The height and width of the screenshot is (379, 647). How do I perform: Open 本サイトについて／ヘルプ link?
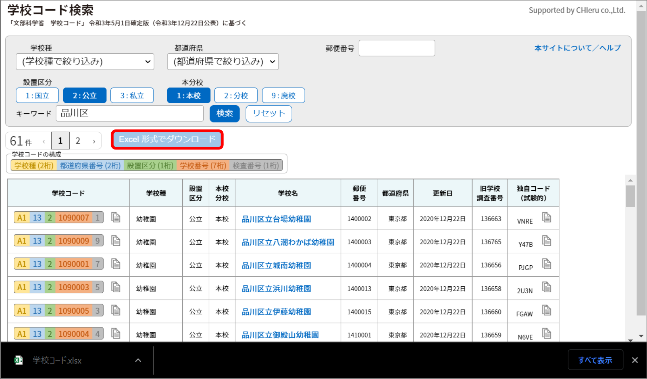[x=577, y=48]
